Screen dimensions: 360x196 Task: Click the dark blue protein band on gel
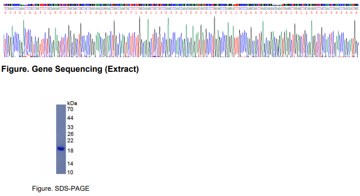tap(61, 148)
